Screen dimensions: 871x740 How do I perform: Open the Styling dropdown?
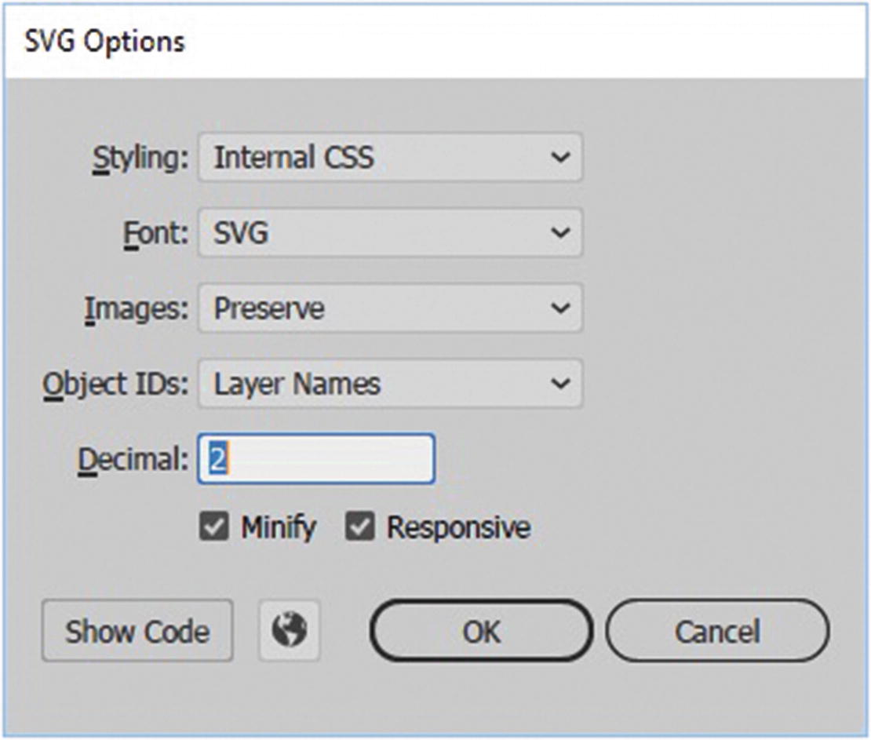tap(388, 158)
